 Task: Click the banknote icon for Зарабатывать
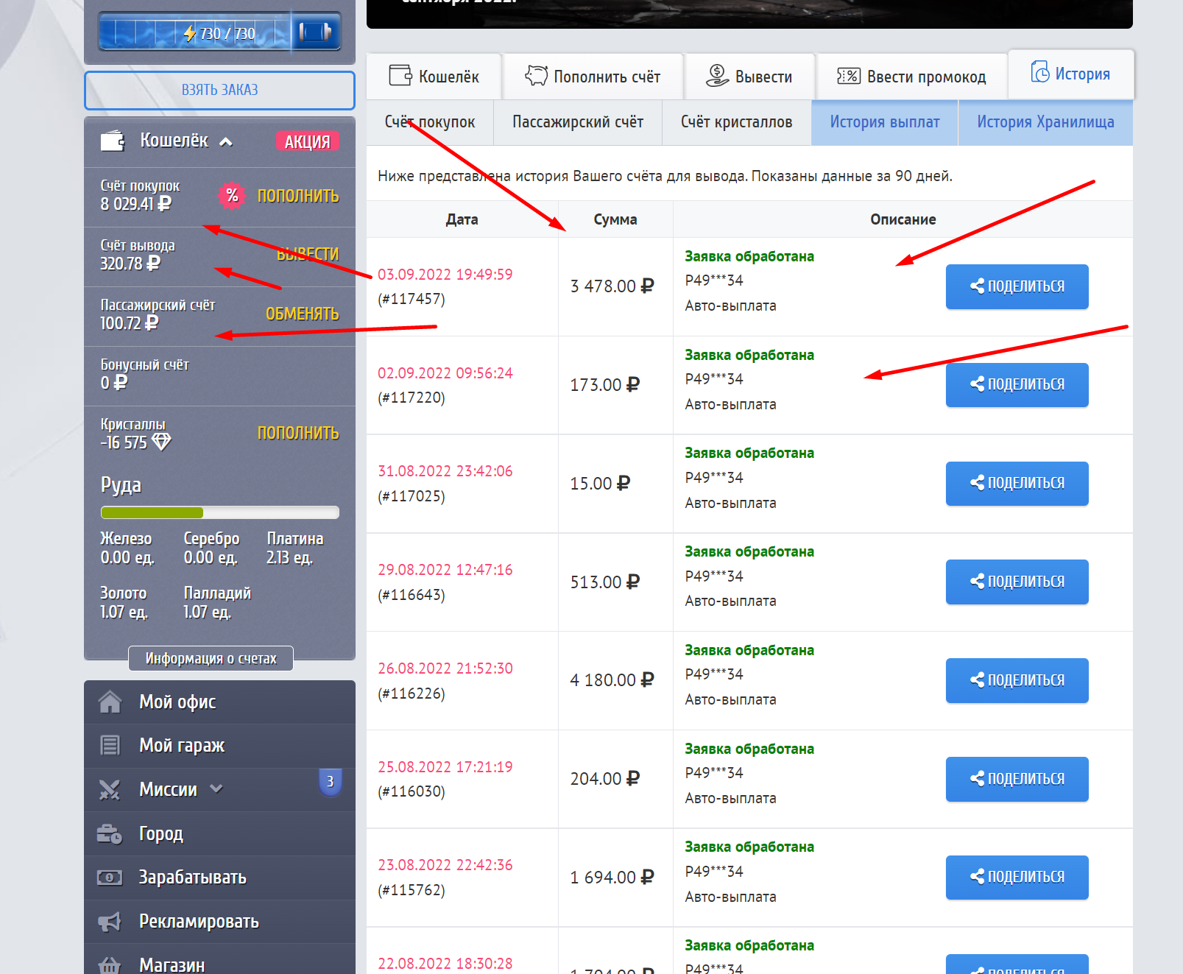110,878
